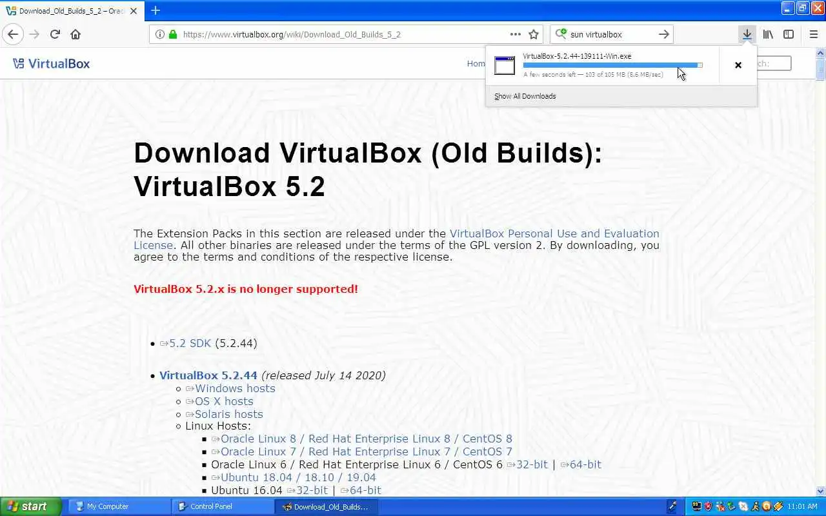Submit search with the arrow button

[663, 34]
